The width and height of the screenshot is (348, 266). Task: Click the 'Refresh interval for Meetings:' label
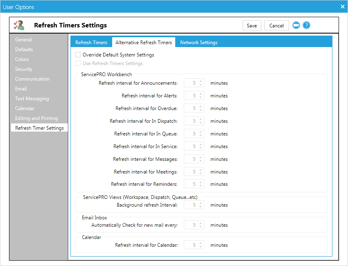pos(146,172)
